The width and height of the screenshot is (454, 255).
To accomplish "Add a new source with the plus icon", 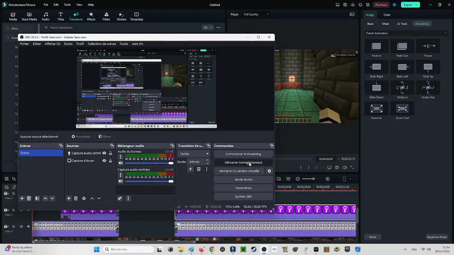I will coord(69,198).
